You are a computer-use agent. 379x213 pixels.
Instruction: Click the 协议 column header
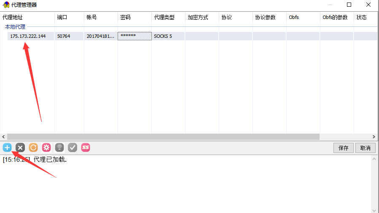(x=236, y=17)
